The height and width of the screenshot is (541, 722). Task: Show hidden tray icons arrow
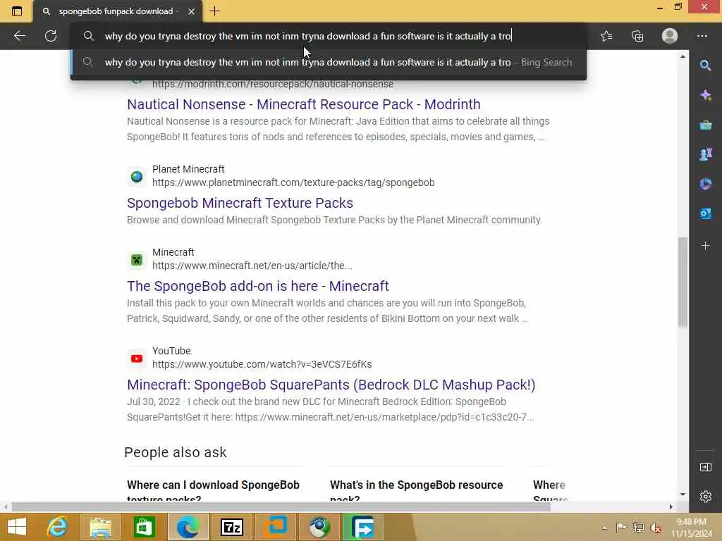tap(604, 528)
